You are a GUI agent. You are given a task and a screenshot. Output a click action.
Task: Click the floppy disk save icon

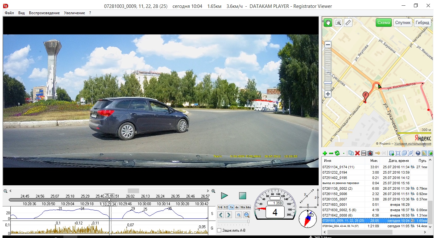point(364,153)
